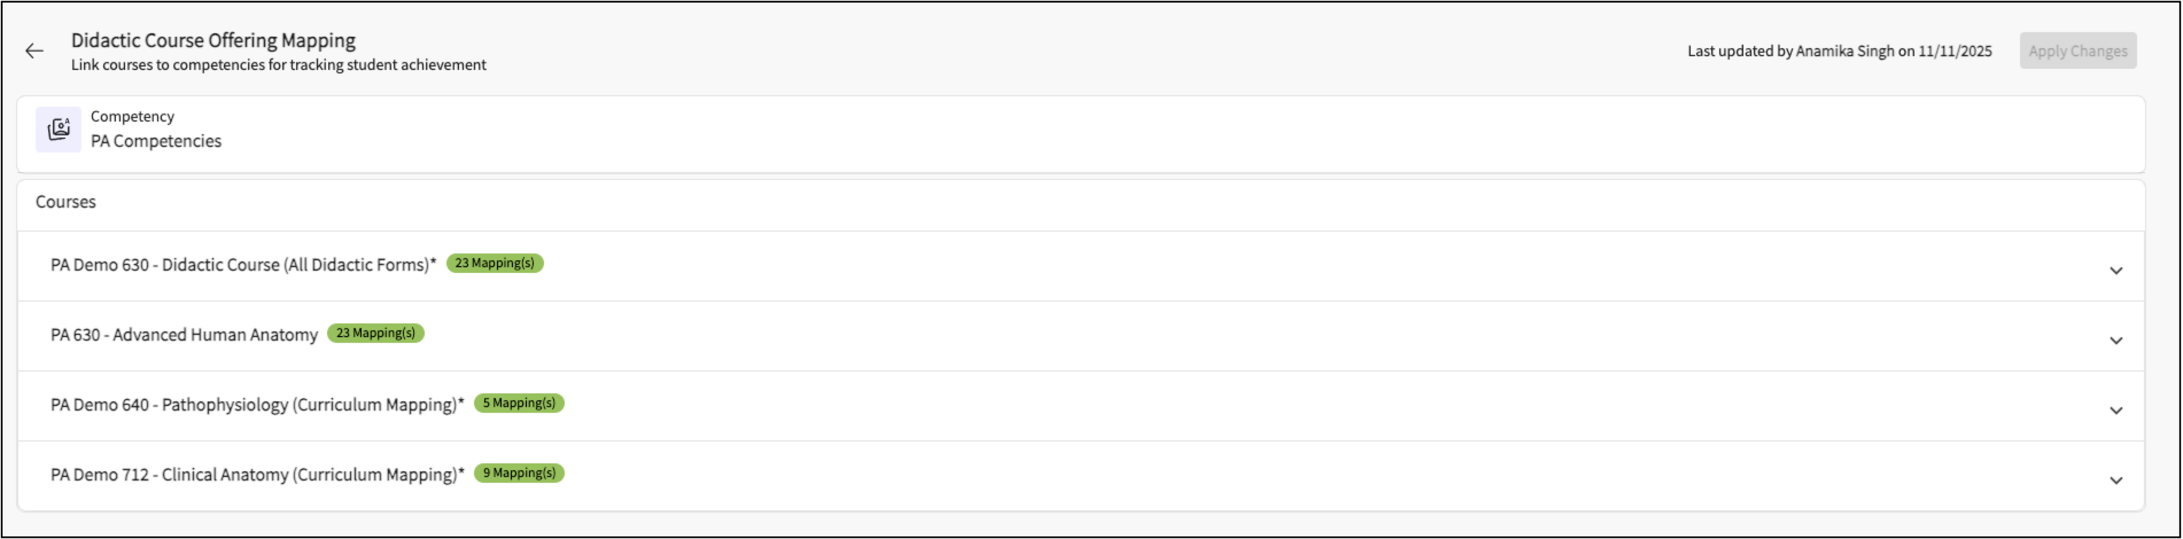
Task: Click the Last updated by Anamika Singh text
Action: tap(1839, 51)
